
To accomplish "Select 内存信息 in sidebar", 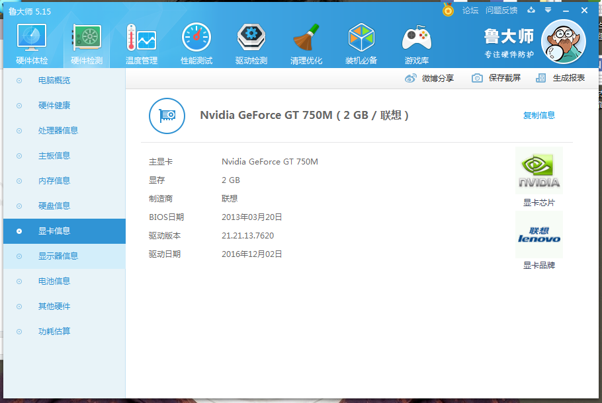I will 65,181.
